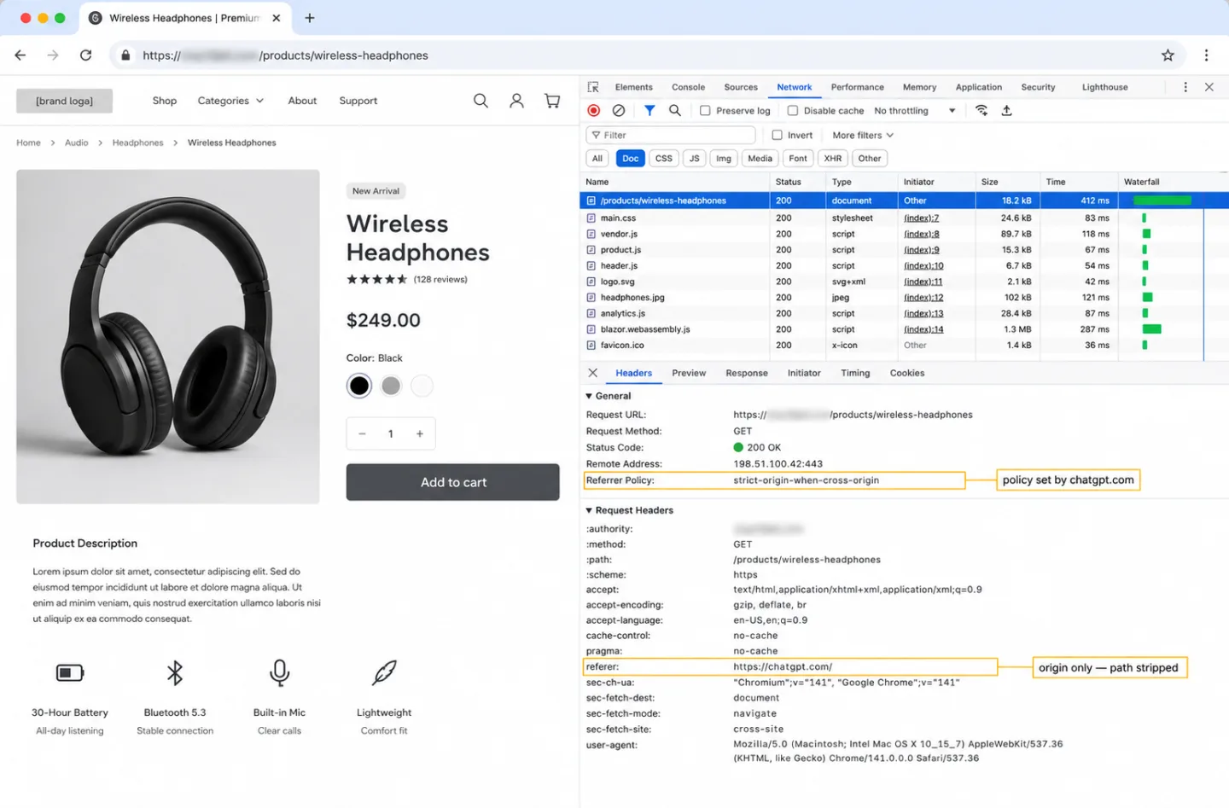Open the shopping cart icon
The image size is (1229, 808).
pyautogui.click(x=552, y=101)
